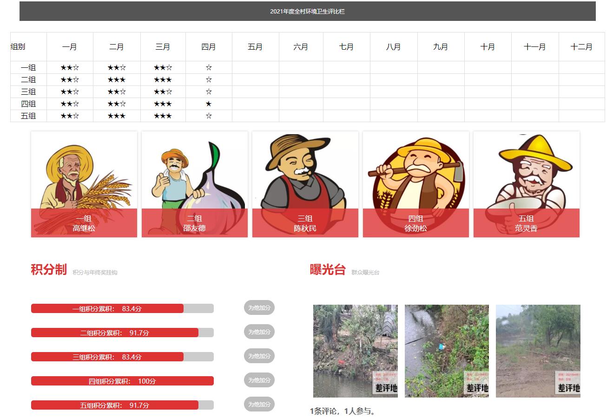Click 为他加分 beside 五组 score bar
The image size is (613, 418).
[259, 404]
